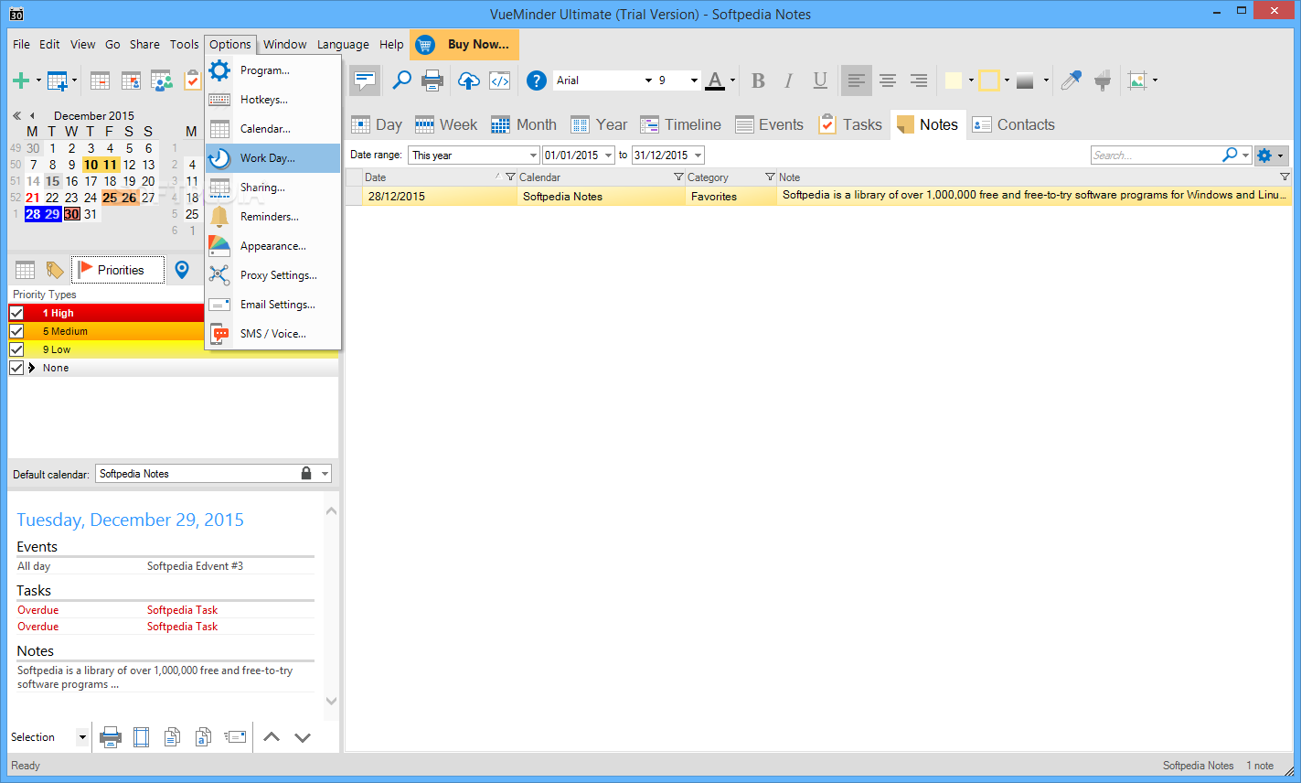Select the 28/12/2015 Softpedia Notes row

pyautogui.click(x=818, y=196)
